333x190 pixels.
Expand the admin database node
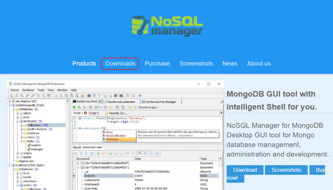(18, 113)
